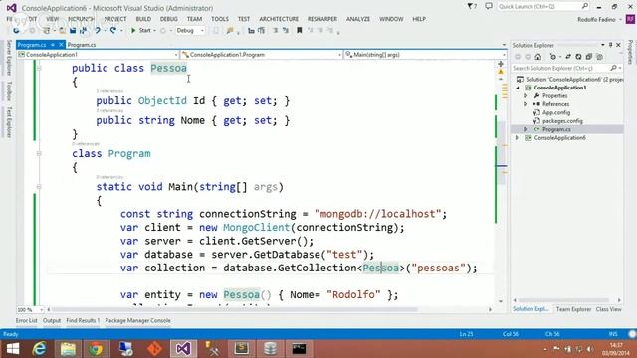Open the Rodolfo Fadino account dropdown

599,19
